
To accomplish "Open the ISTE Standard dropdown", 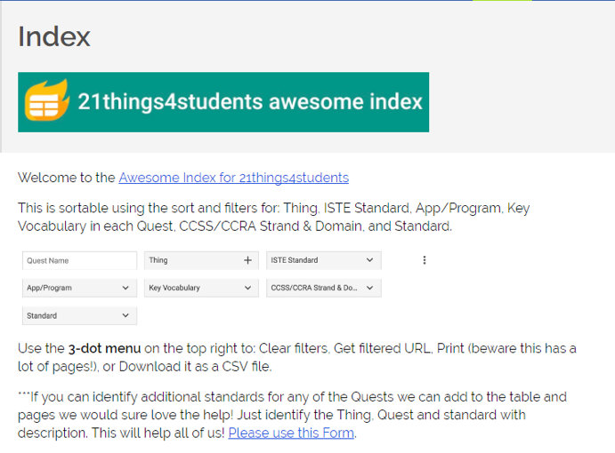I will [324, 260].
